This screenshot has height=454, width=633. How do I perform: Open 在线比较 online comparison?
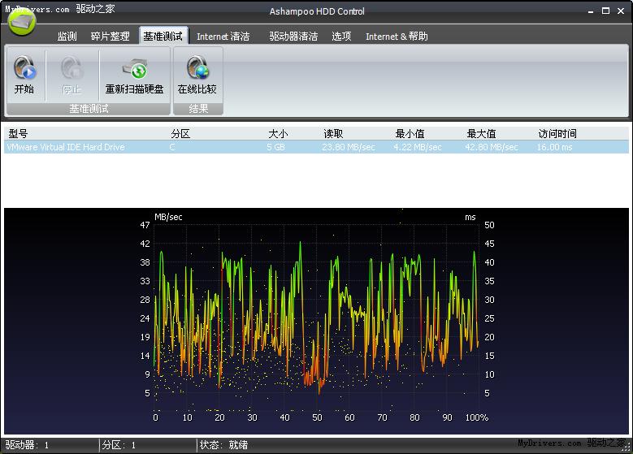197,68
